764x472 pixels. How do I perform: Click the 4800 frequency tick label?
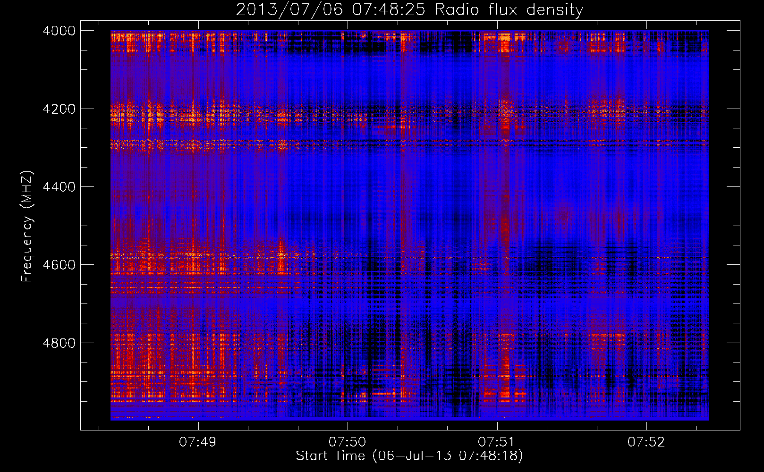coord(59,343)
